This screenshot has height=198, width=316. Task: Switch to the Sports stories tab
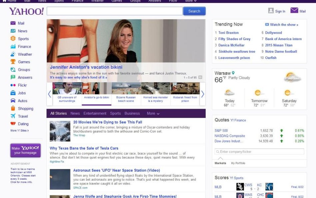pos(115,114)
